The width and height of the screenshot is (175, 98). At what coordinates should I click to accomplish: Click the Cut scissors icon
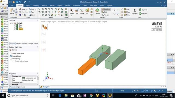(16, 9)
